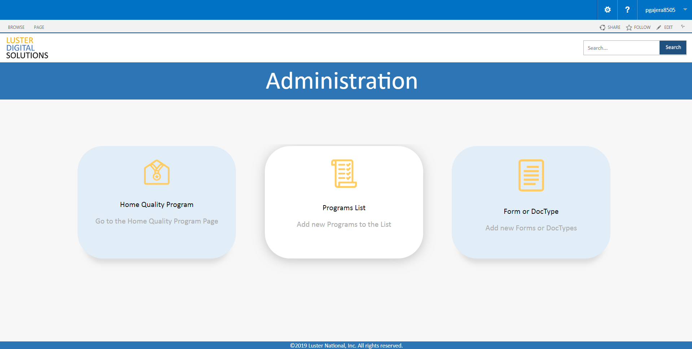Focus the Search text field
The image size is (692, 349).
[621, 48]
